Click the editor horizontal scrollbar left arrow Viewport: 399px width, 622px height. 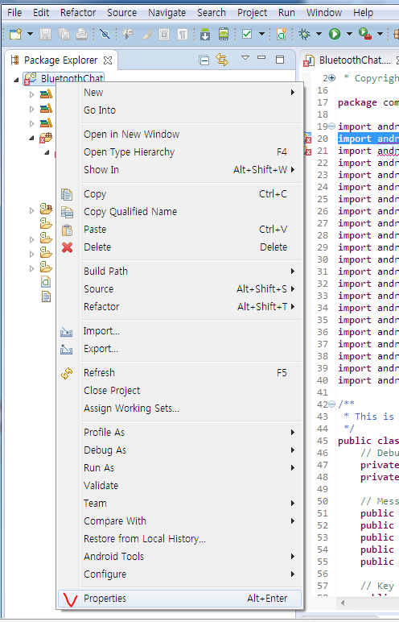343,603
